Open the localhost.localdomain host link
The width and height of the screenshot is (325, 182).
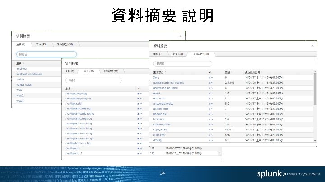pyautogui.click(x=30, y=74)
